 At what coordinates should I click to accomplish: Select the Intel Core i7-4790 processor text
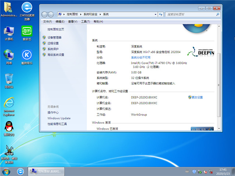(159, 65)
